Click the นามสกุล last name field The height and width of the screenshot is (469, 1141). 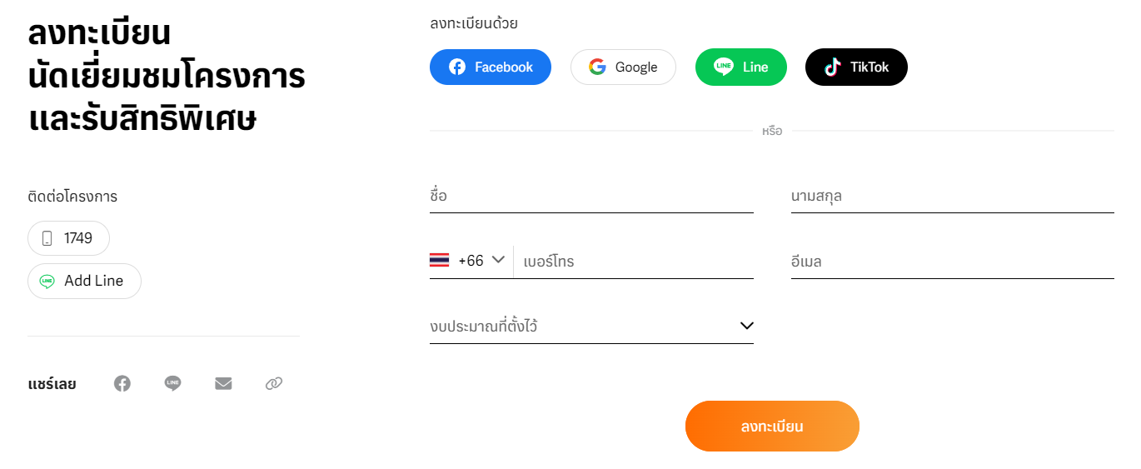click(953, 197)
